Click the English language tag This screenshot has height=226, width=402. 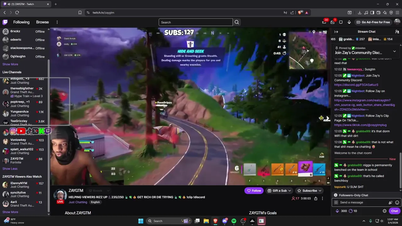click(x=95, y=202)
